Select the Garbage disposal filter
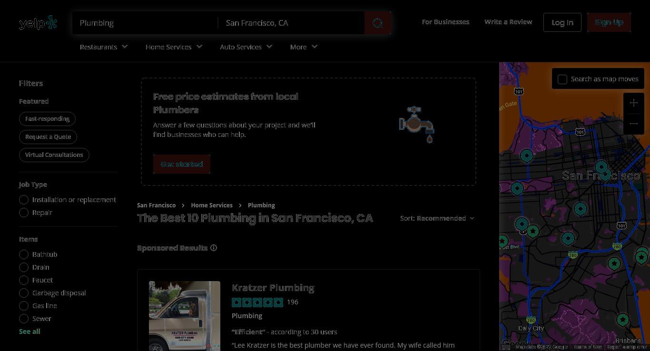This screenshot has height=351, width=650. pos(24,293)
